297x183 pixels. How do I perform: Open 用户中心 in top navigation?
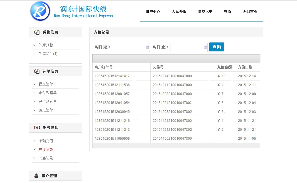[153, 11]
